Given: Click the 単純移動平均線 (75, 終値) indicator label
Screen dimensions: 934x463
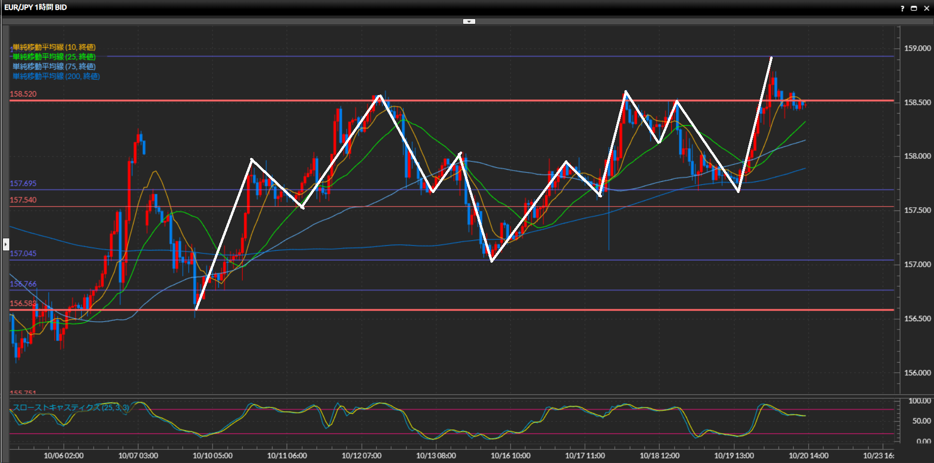Looking at the screenshot, I should [x=54, y=67].
